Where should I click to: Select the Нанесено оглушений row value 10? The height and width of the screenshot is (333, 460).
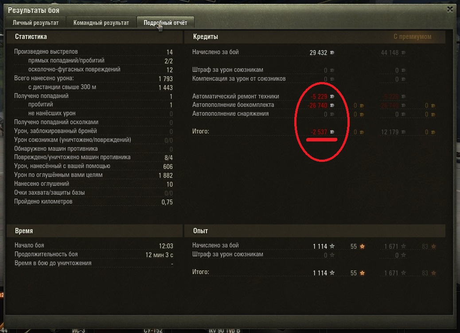point(170,184)
